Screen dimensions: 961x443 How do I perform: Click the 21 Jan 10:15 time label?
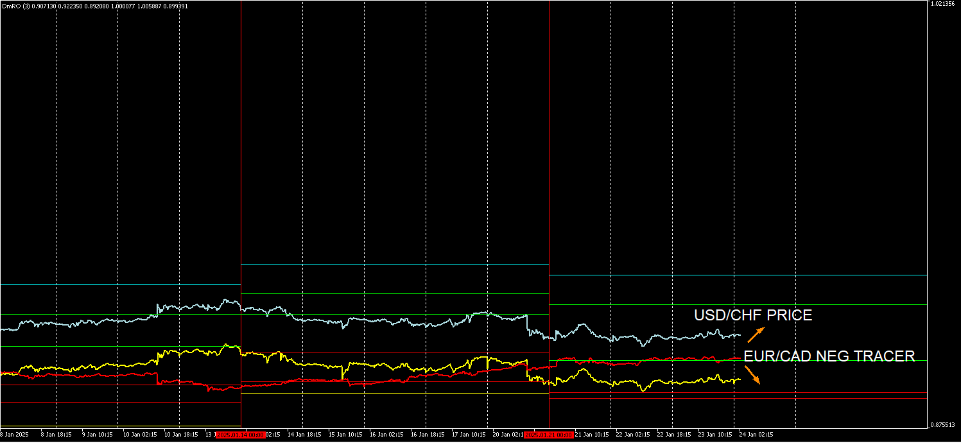click(x=592, y=435)
